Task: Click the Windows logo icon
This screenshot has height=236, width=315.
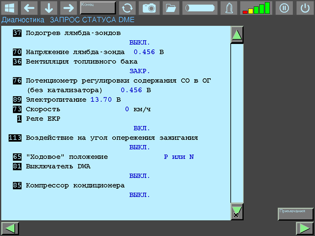Action: [9, 8]
